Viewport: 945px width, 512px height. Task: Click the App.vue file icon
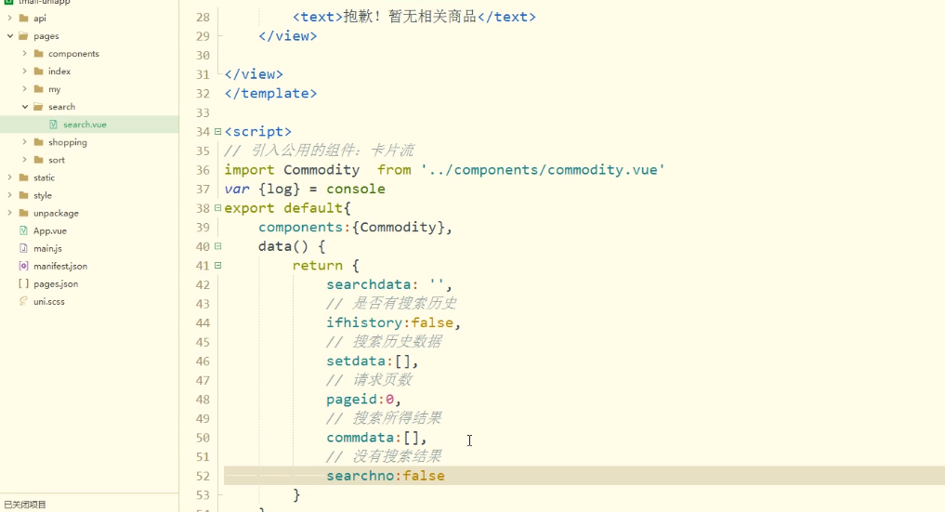(x=23, y=230)
